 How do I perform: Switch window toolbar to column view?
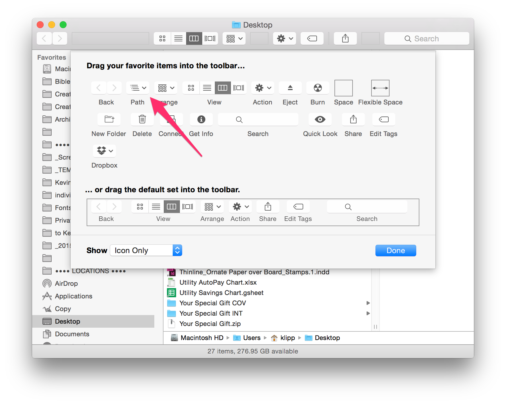click(194, 38)
